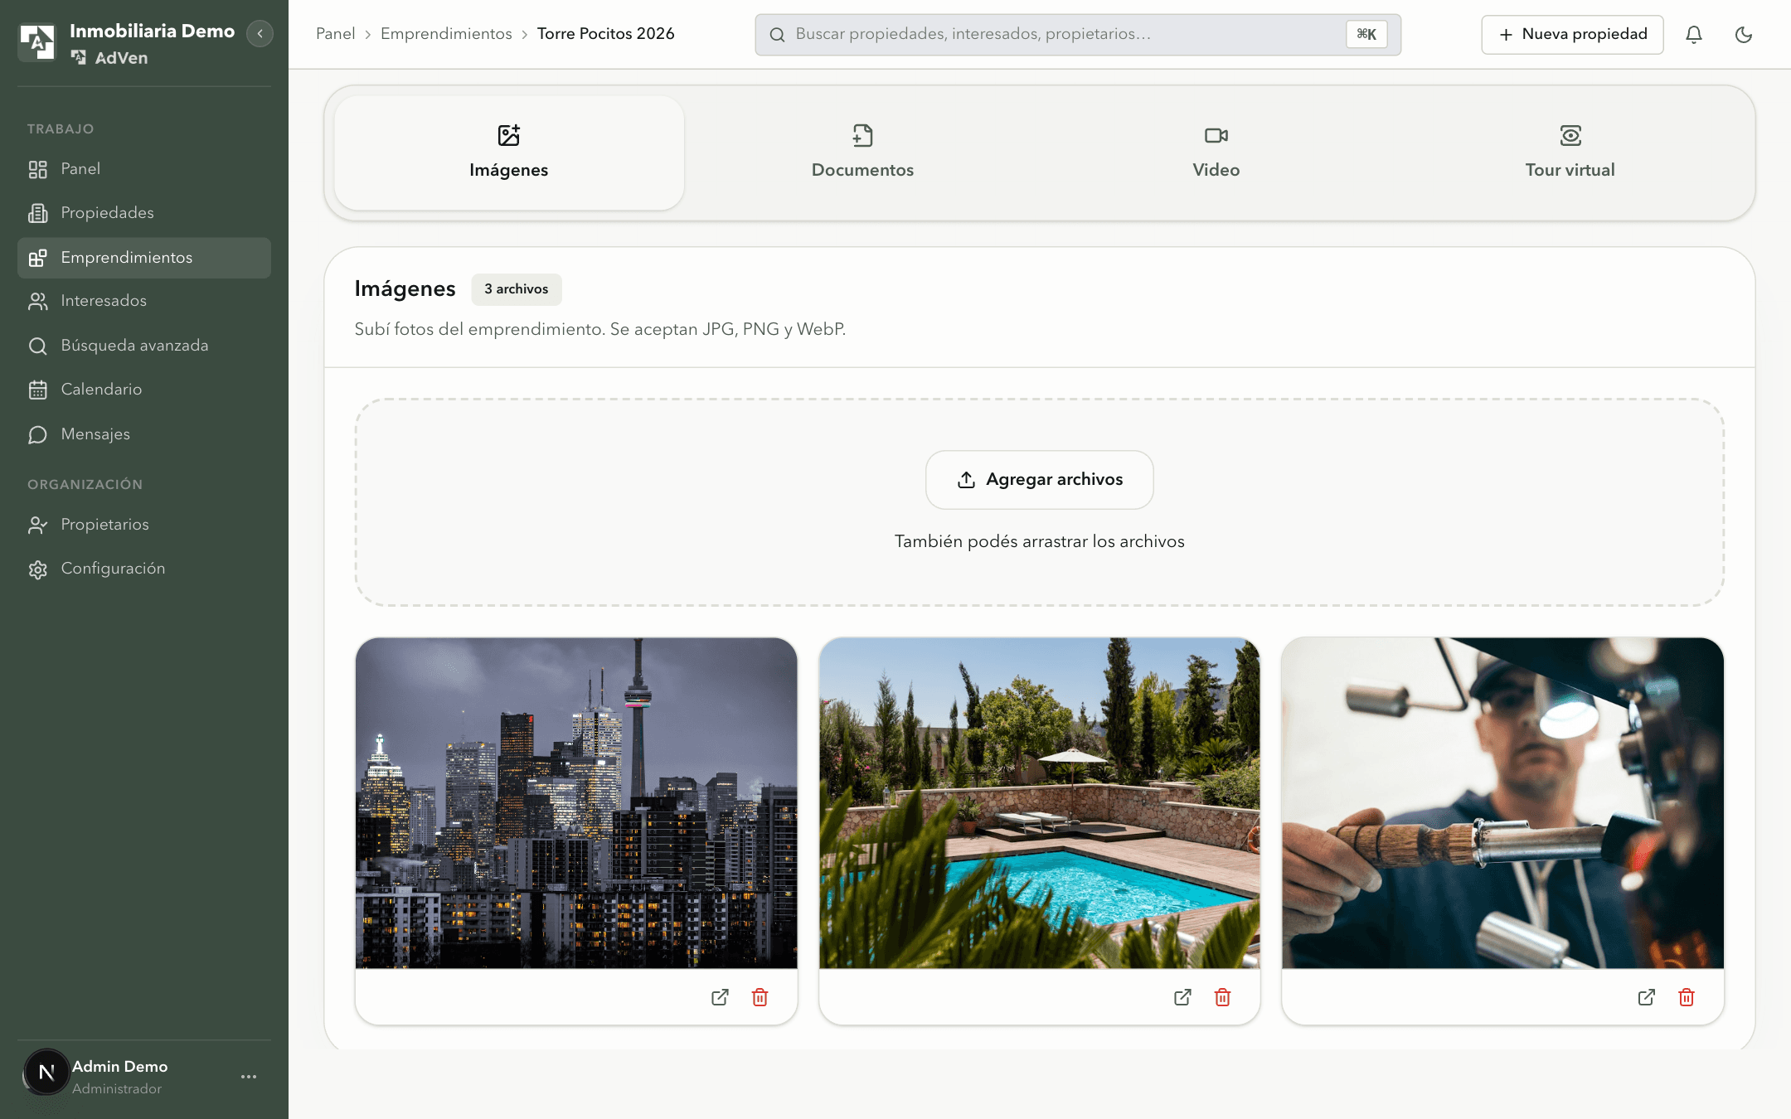
Task: Click the Inmobiliaria Demo logo icon
Action: [x=37, y=42]
